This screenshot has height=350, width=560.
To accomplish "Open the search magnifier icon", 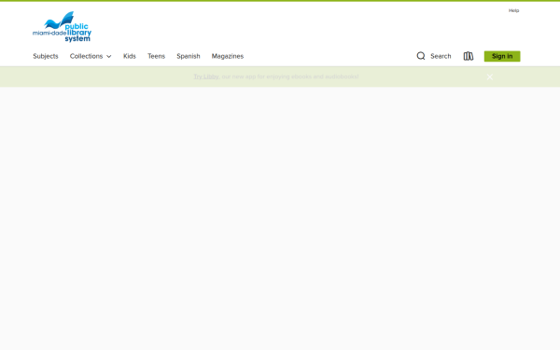I will click(421, 56).
